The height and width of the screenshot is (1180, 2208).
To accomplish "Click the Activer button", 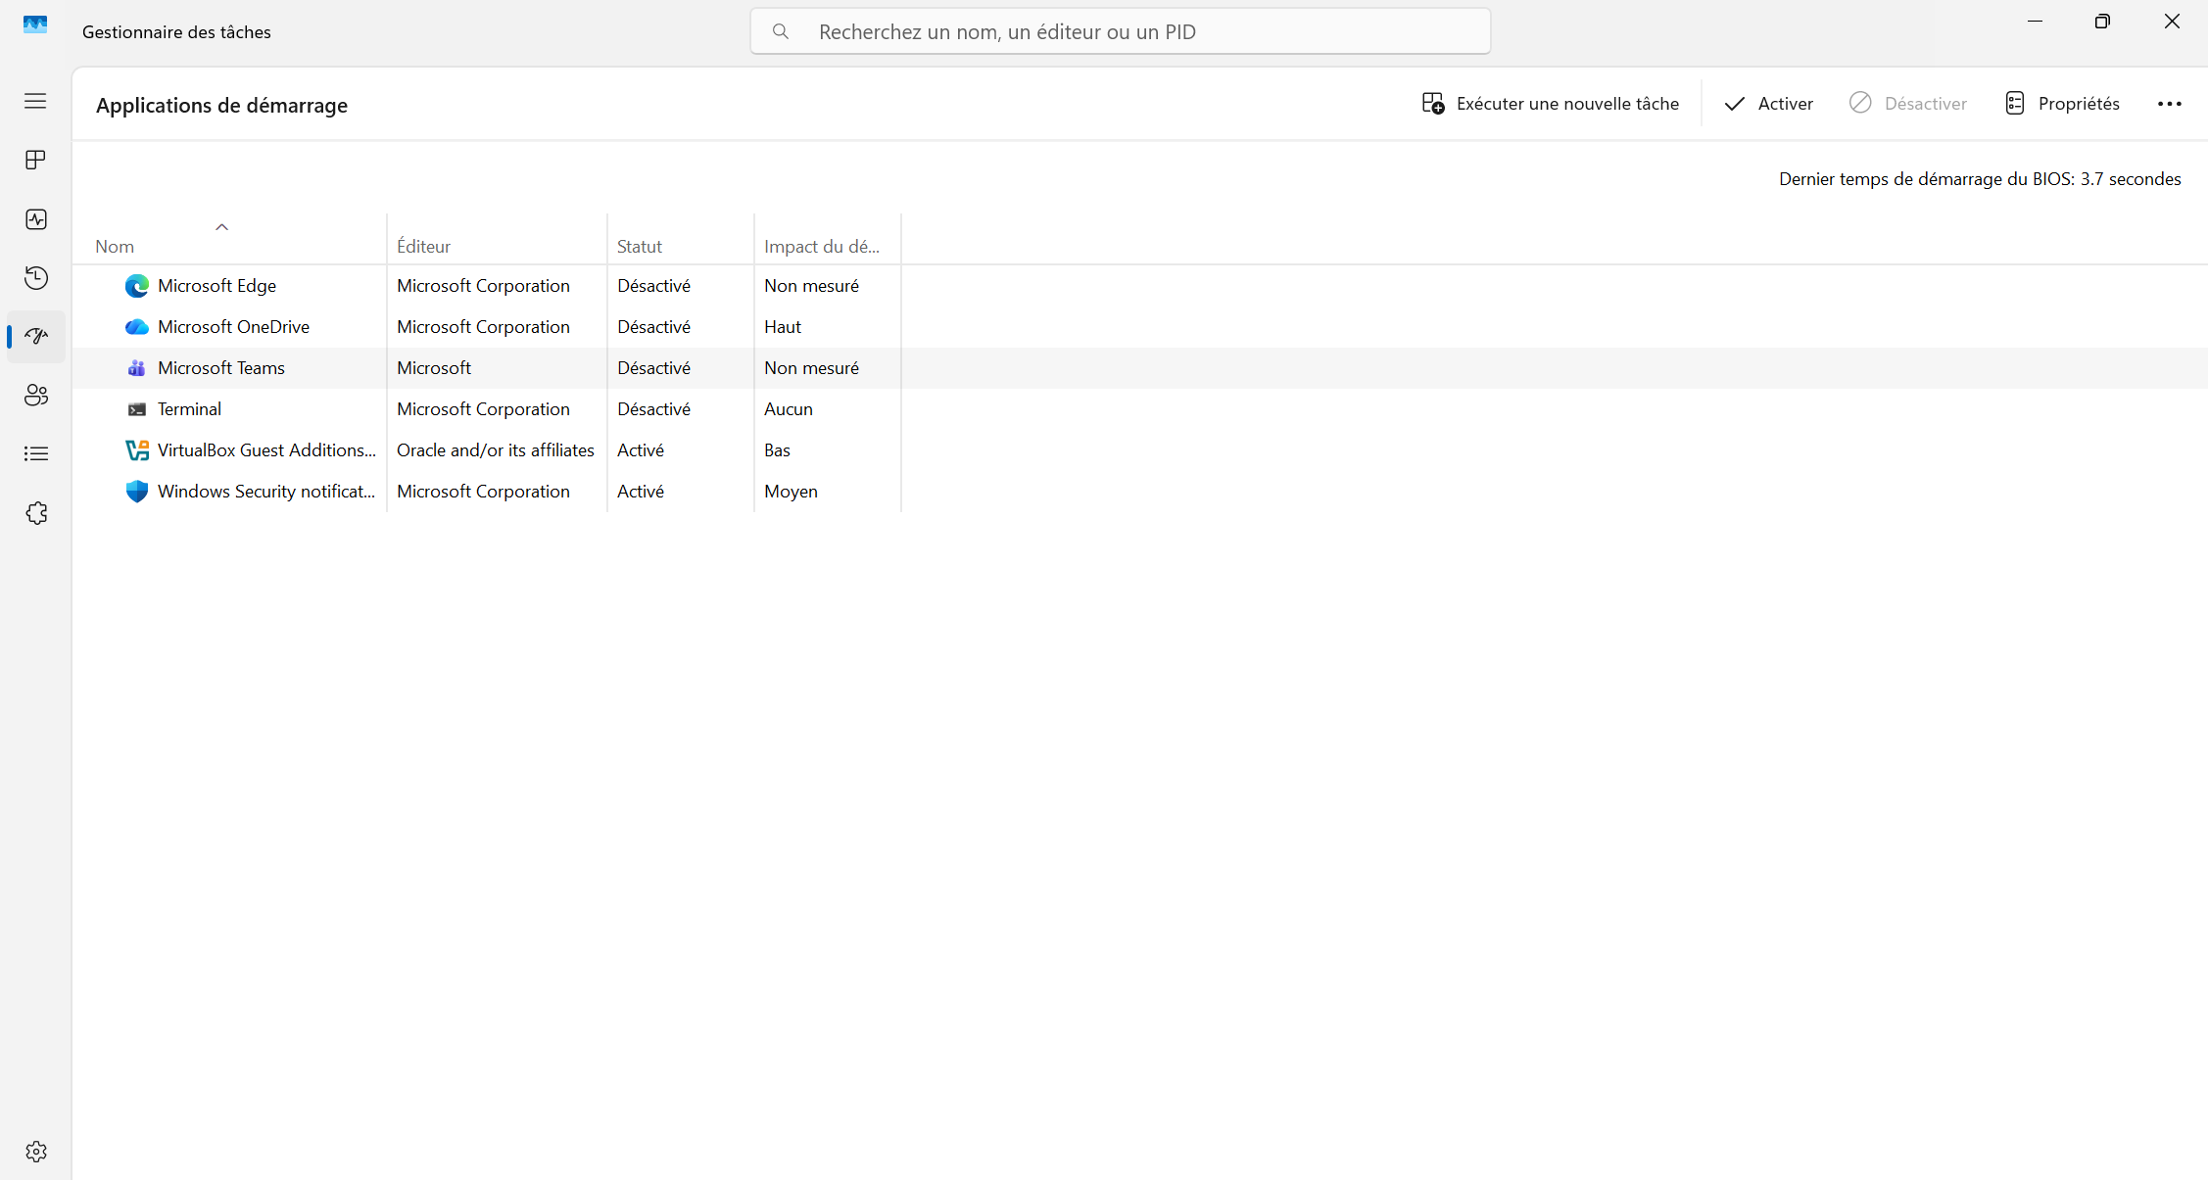I will pos(1768,104).
